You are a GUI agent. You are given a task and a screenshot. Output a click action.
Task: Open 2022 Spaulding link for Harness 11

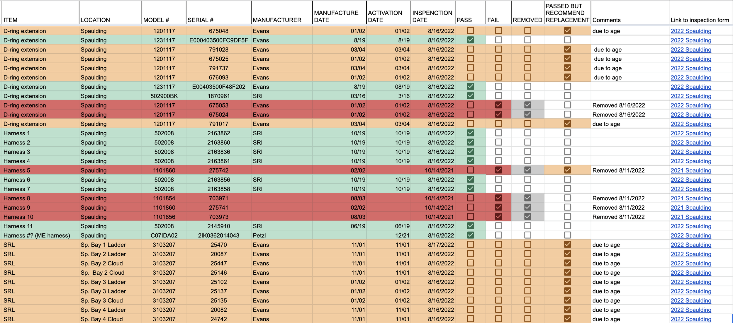pos(691,226)
